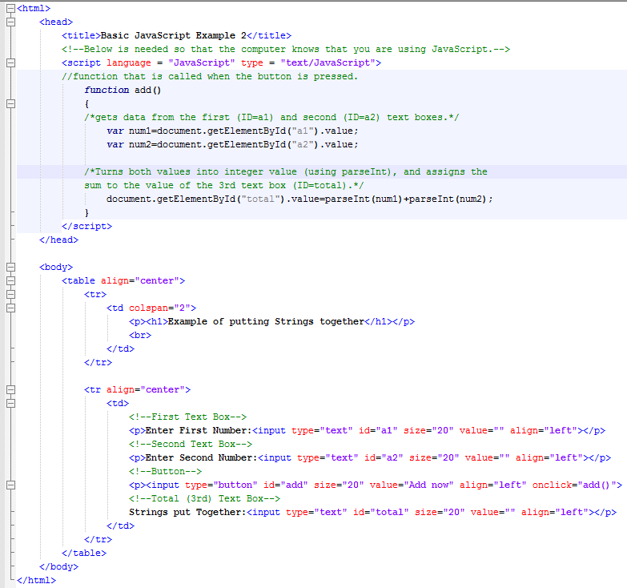Click the 'document.getElementById("total").value=parseInt' line
Screen dimensions: 627x588
(x=299, y=199)
